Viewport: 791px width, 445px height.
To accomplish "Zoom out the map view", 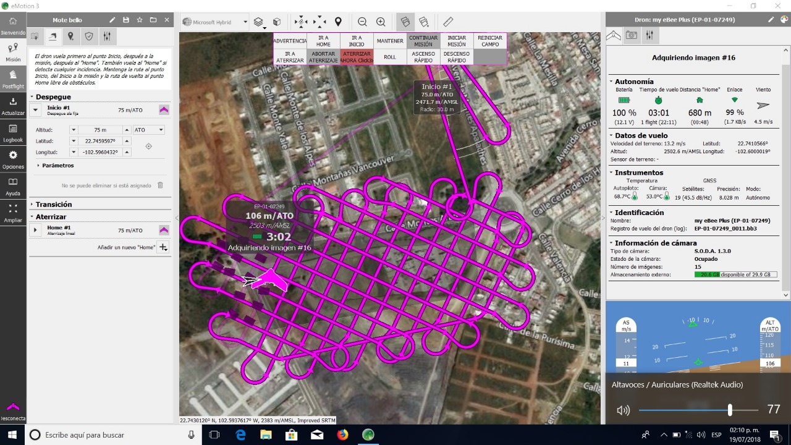I will (362, 22).
